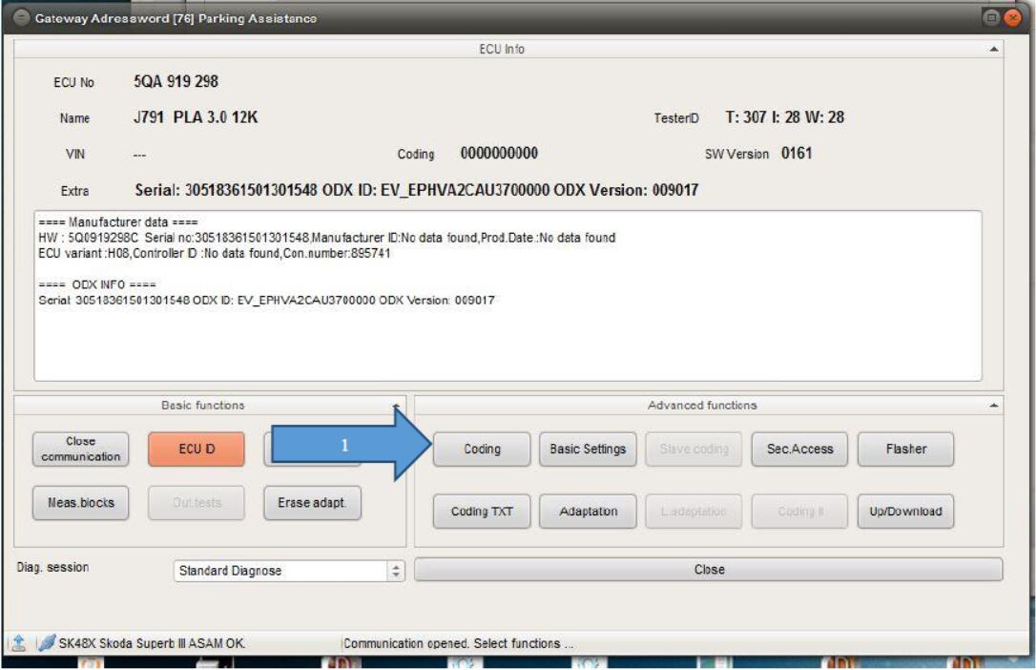This screenshot has height=670, width=1036.
Task: Click 'Communication opened. Select functions' status
Action: tap(458, 643)
